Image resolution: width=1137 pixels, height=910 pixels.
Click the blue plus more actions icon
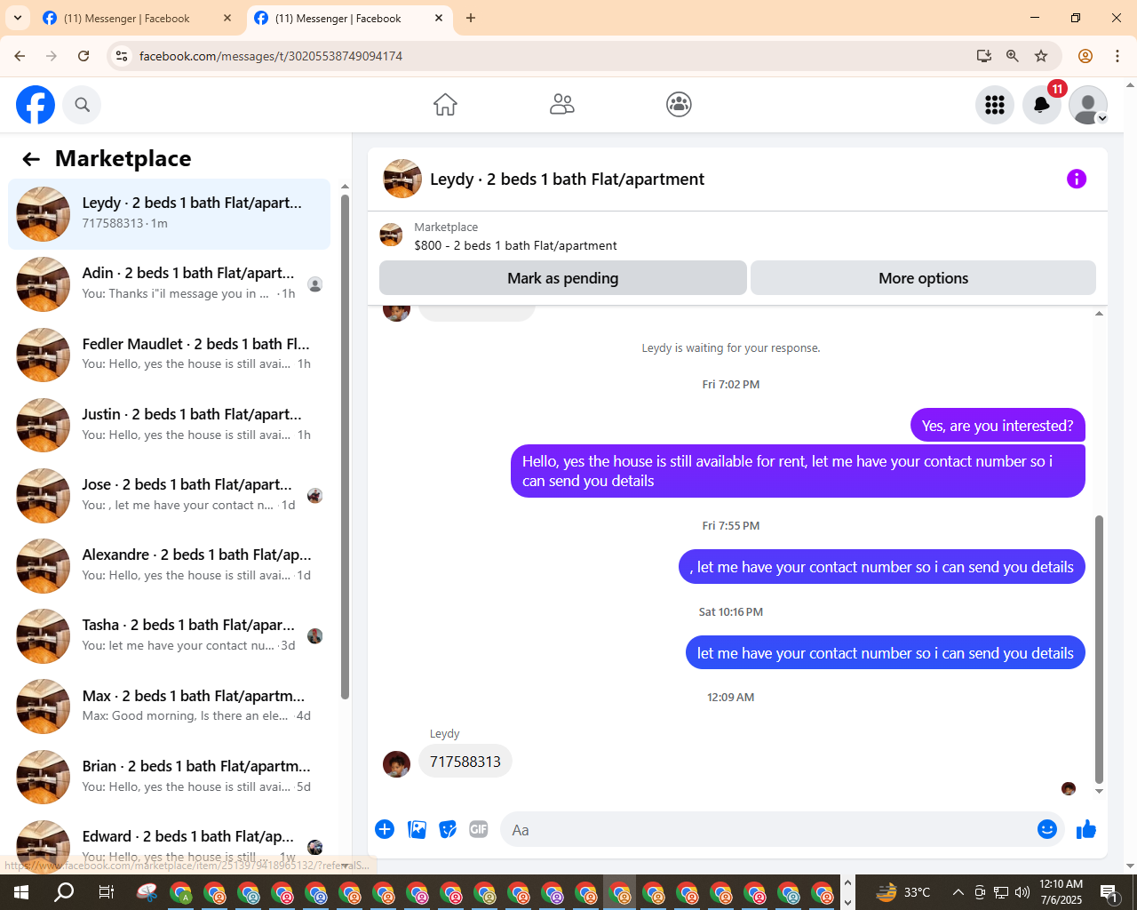385,829
